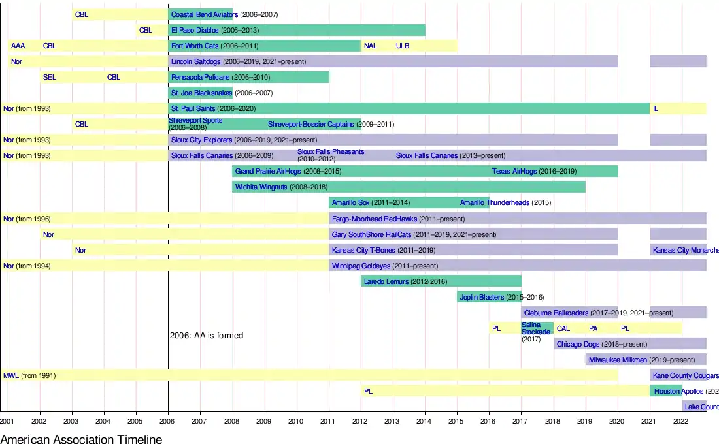The height and width of the screenshot is (444, 719).
Task: Visit the St. Joe Blacksnakes link
Action: point(201,93)
